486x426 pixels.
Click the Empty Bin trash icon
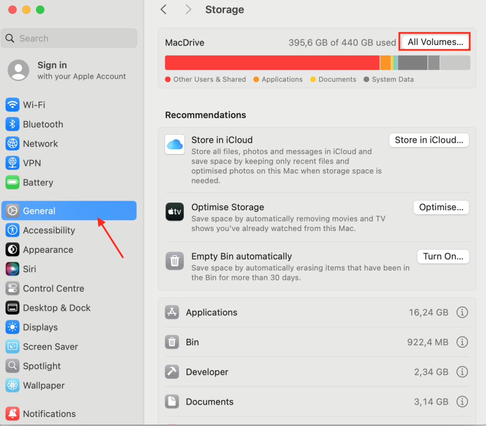point(175,261)
